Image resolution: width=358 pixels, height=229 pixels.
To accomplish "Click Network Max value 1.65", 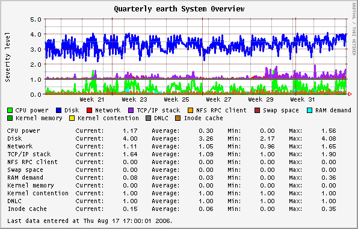I will pos(329,147).
